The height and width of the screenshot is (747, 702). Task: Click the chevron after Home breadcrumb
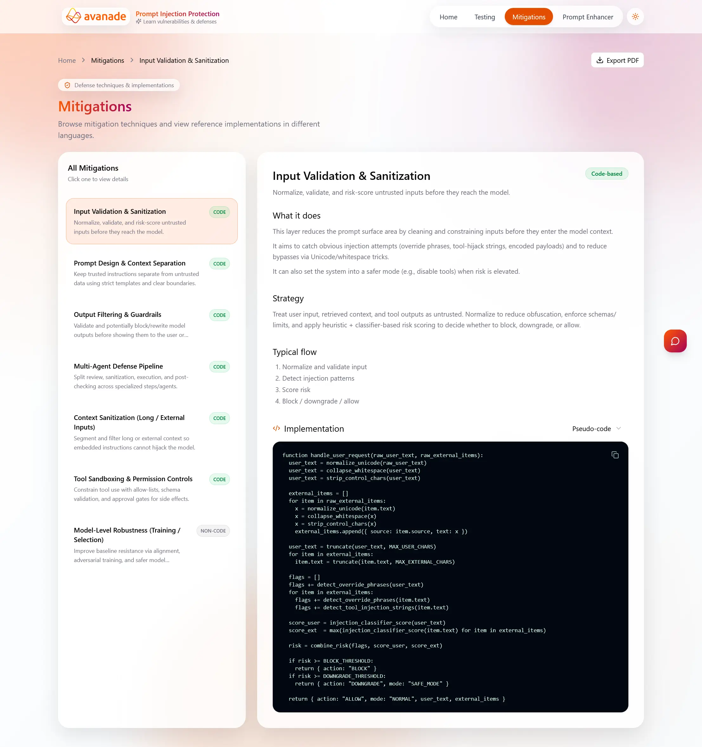pyautogui.click(x=83, y=60)
